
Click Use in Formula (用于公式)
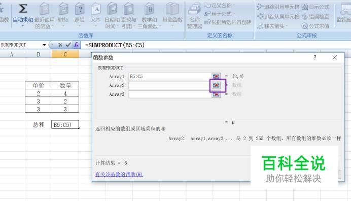pyautogui.click(x=218, y=14)
